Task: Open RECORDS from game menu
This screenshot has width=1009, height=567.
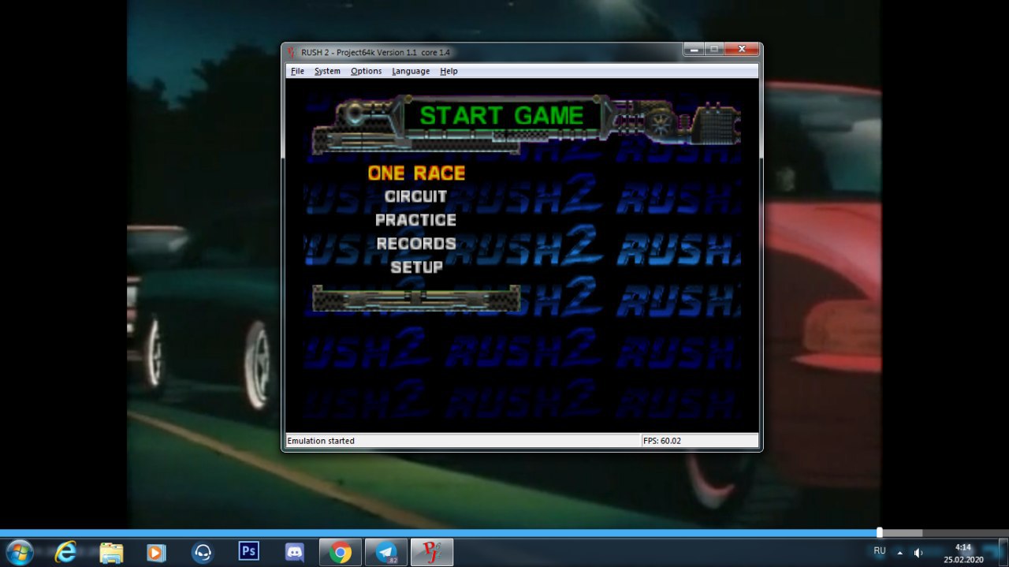Action: tap(416, 244)
